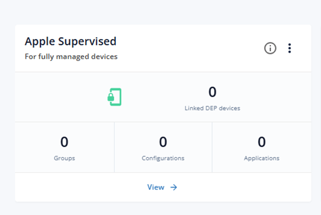Click the info icon on Apple Supervised card
This screenshot has width=321, height=215.
pyautogui.click(x=270, y=48)
